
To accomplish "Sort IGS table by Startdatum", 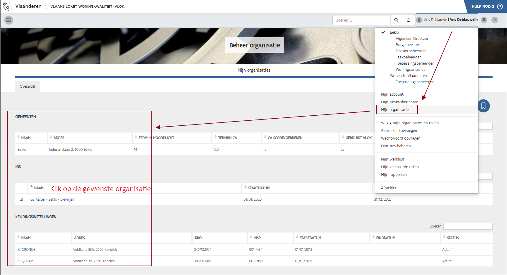I will (x=259, y=188).
